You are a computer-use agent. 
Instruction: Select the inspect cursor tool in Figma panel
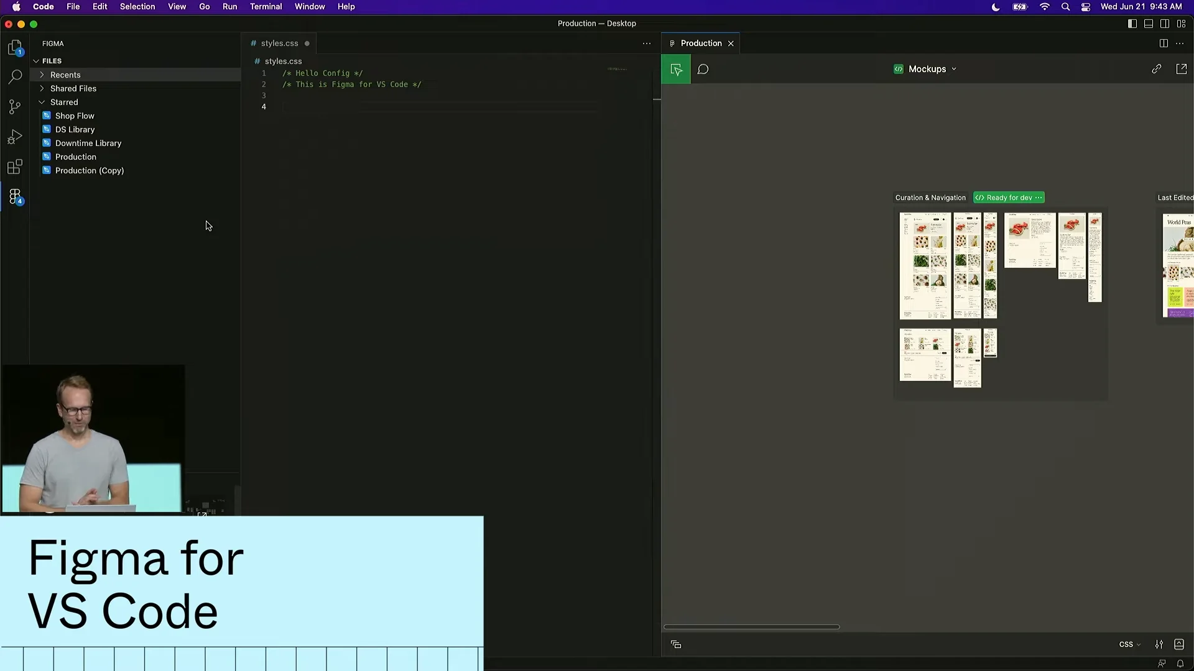click(676, 69)
